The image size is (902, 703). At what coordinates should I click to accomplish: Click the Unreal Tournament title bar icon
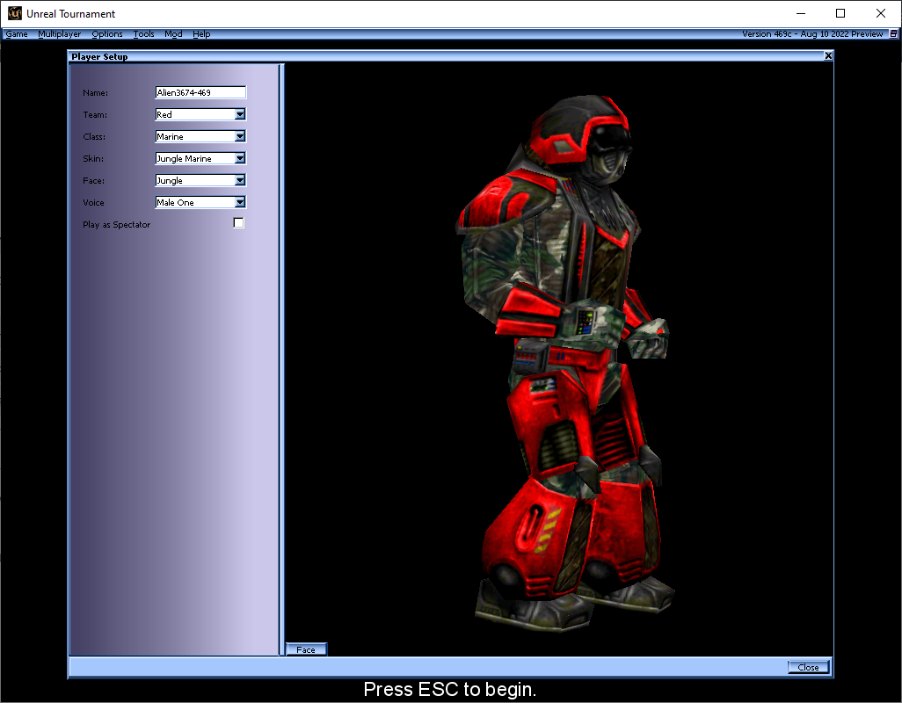pyautogui.click(x=14, y=13)
